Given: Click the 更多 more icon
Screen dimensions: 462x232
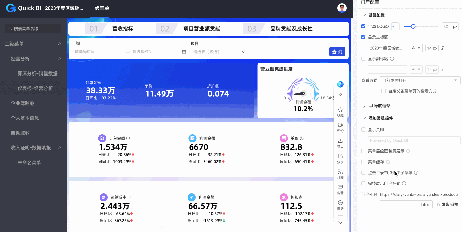Looking at the screenshot, I should (340, 203).
